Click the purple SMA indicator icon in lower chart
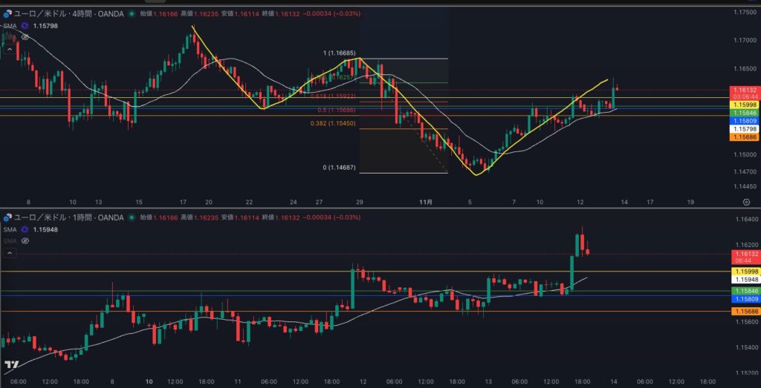 click(25, 229)
